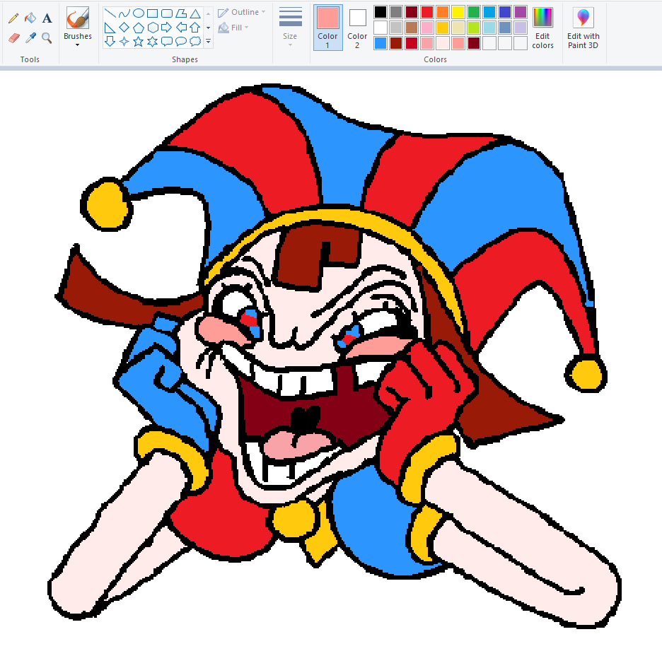Viewport: 662px width, 668px height.
Task: Choose the Oval callout shape
Action: [181, 41]
